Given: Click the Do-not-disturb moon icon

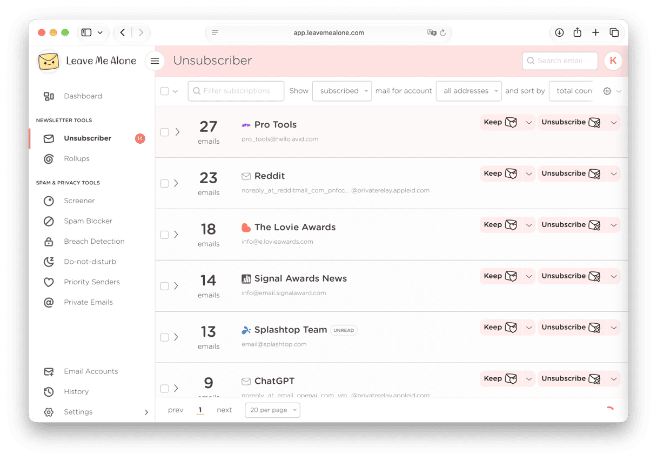Looking at the screenshot, I should (x=49, y=262).
